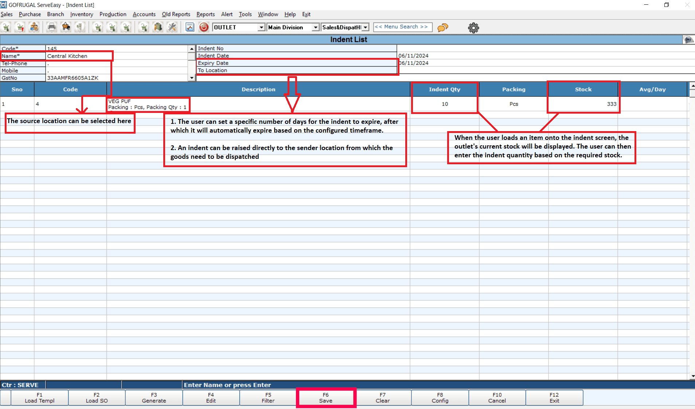This screenshot has width=695, height=409.
Task: Click the Stock column header
Action: pos(583,89)
